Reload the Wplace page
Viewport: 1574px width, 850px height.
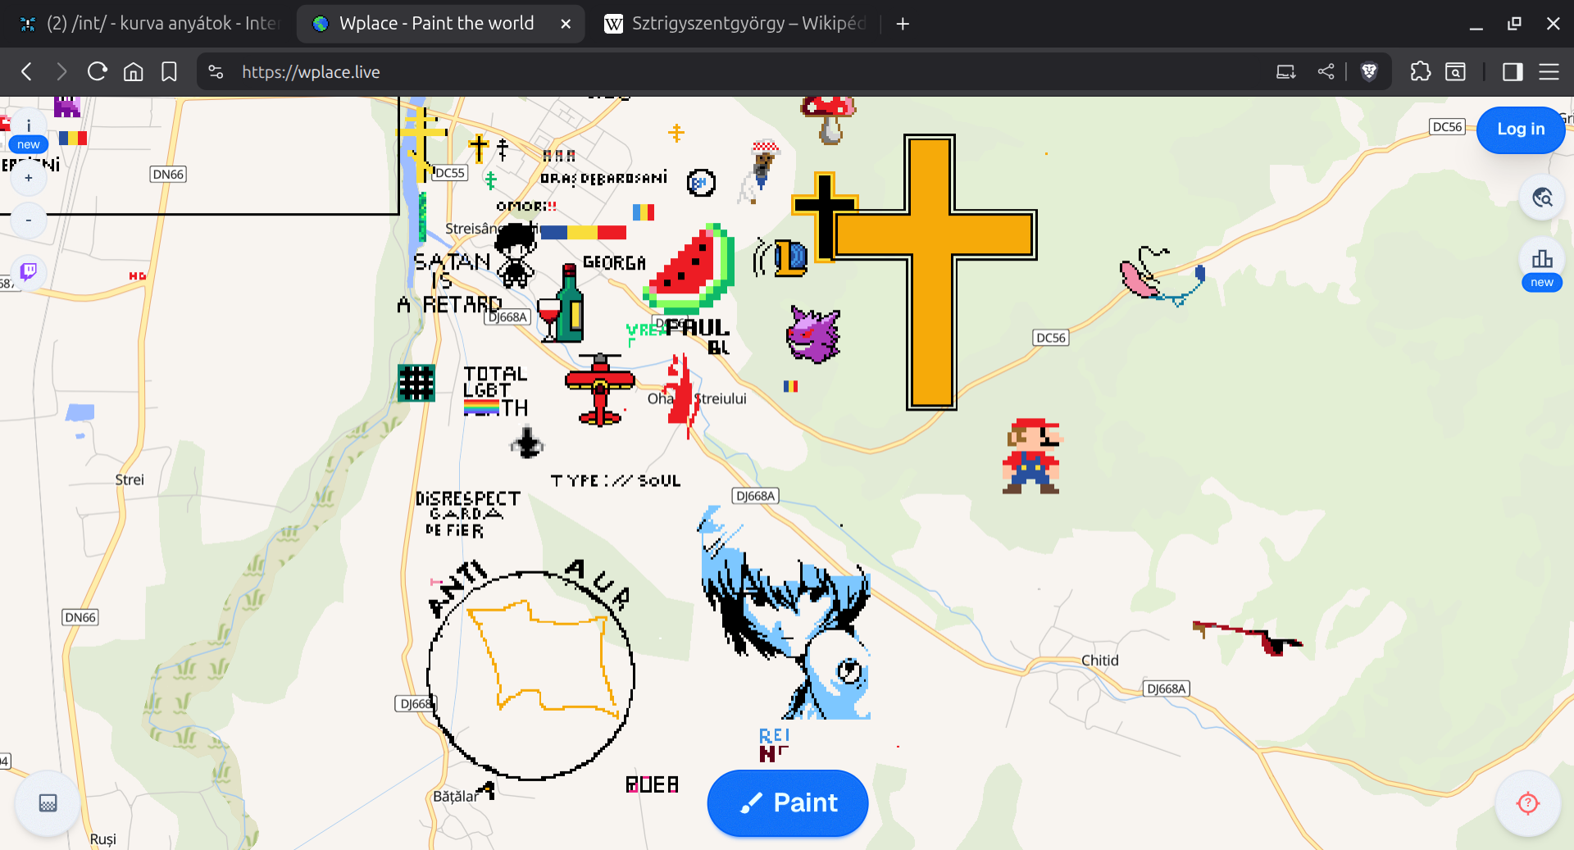[98, 72]
